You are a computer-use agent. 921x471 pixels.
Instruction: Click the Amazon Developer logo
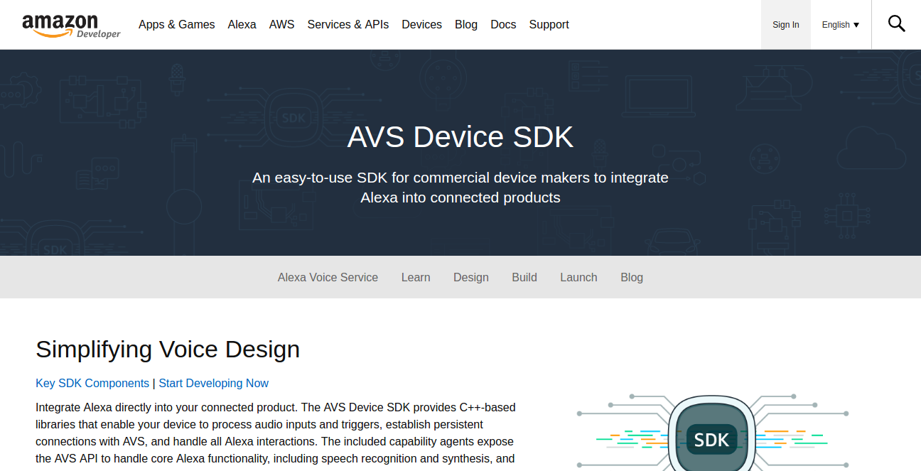[x=71, y=24]
